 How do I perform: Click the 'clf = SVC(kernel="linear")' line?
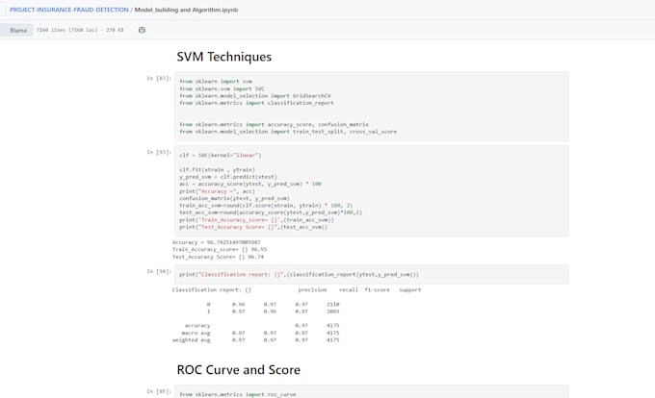[221, 155]
